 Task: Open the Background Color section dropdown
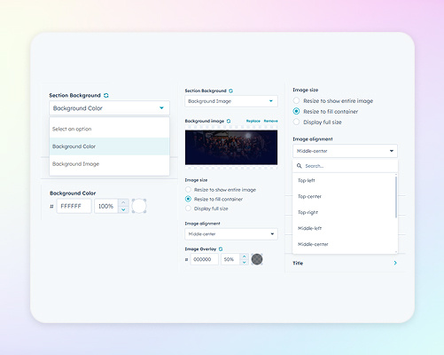(x=109, y=108)
